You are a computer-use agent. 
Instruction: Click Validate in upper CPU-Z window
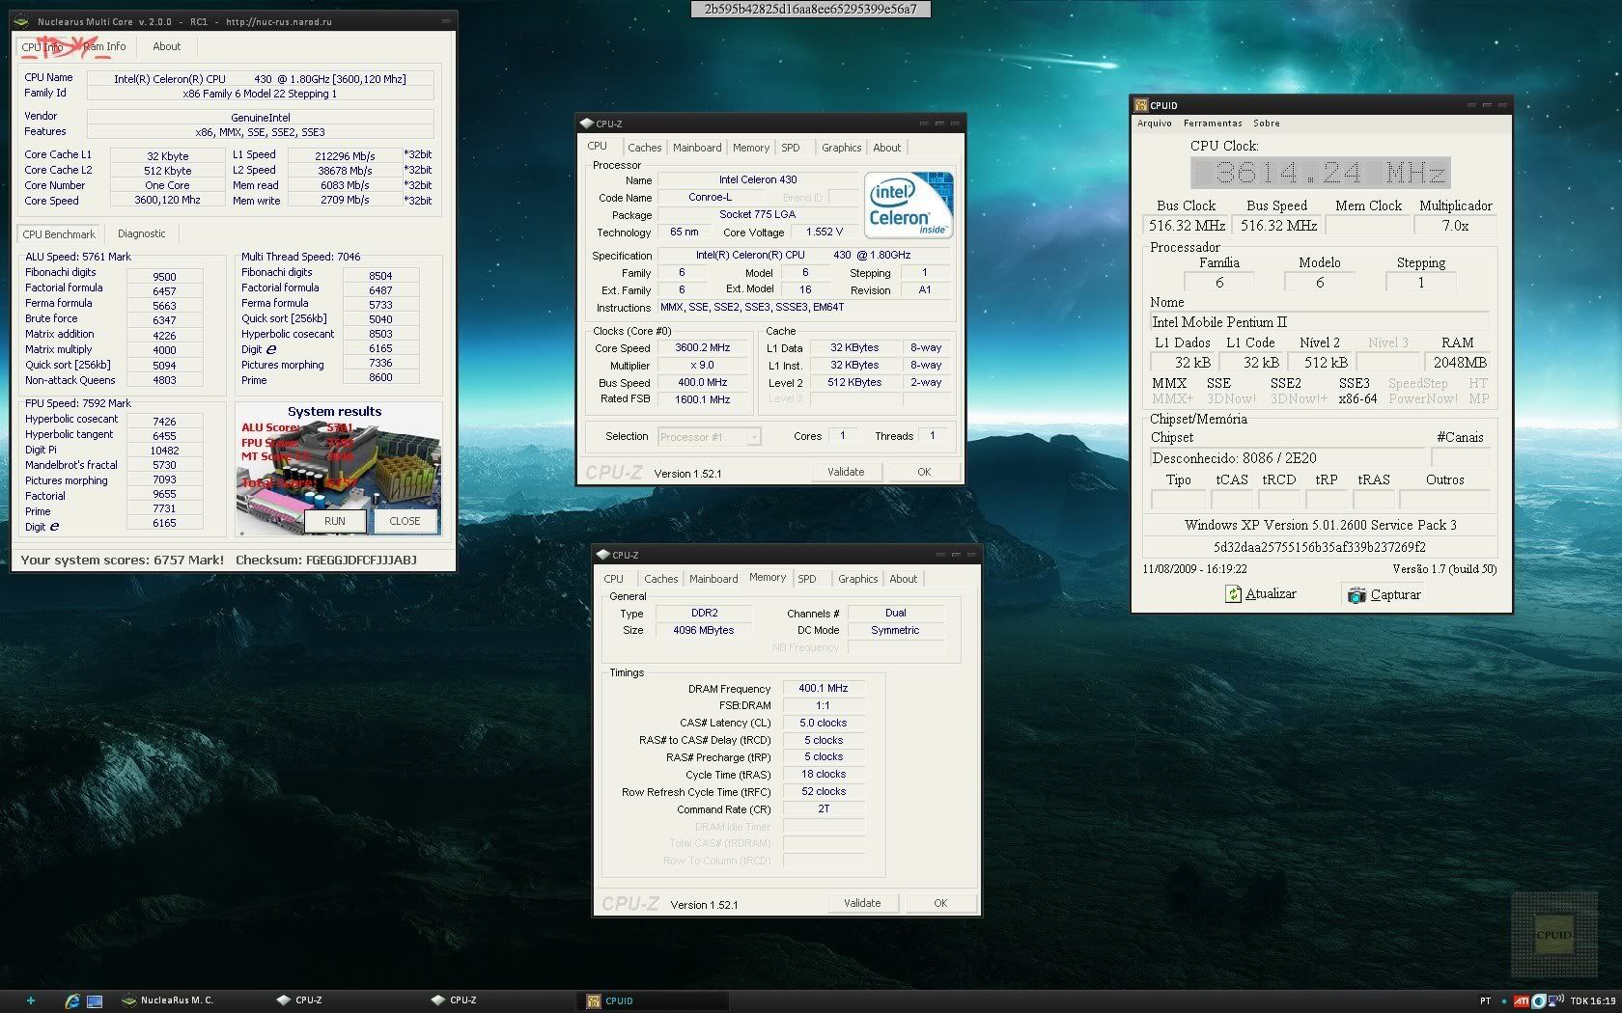(x=846, y=472)
